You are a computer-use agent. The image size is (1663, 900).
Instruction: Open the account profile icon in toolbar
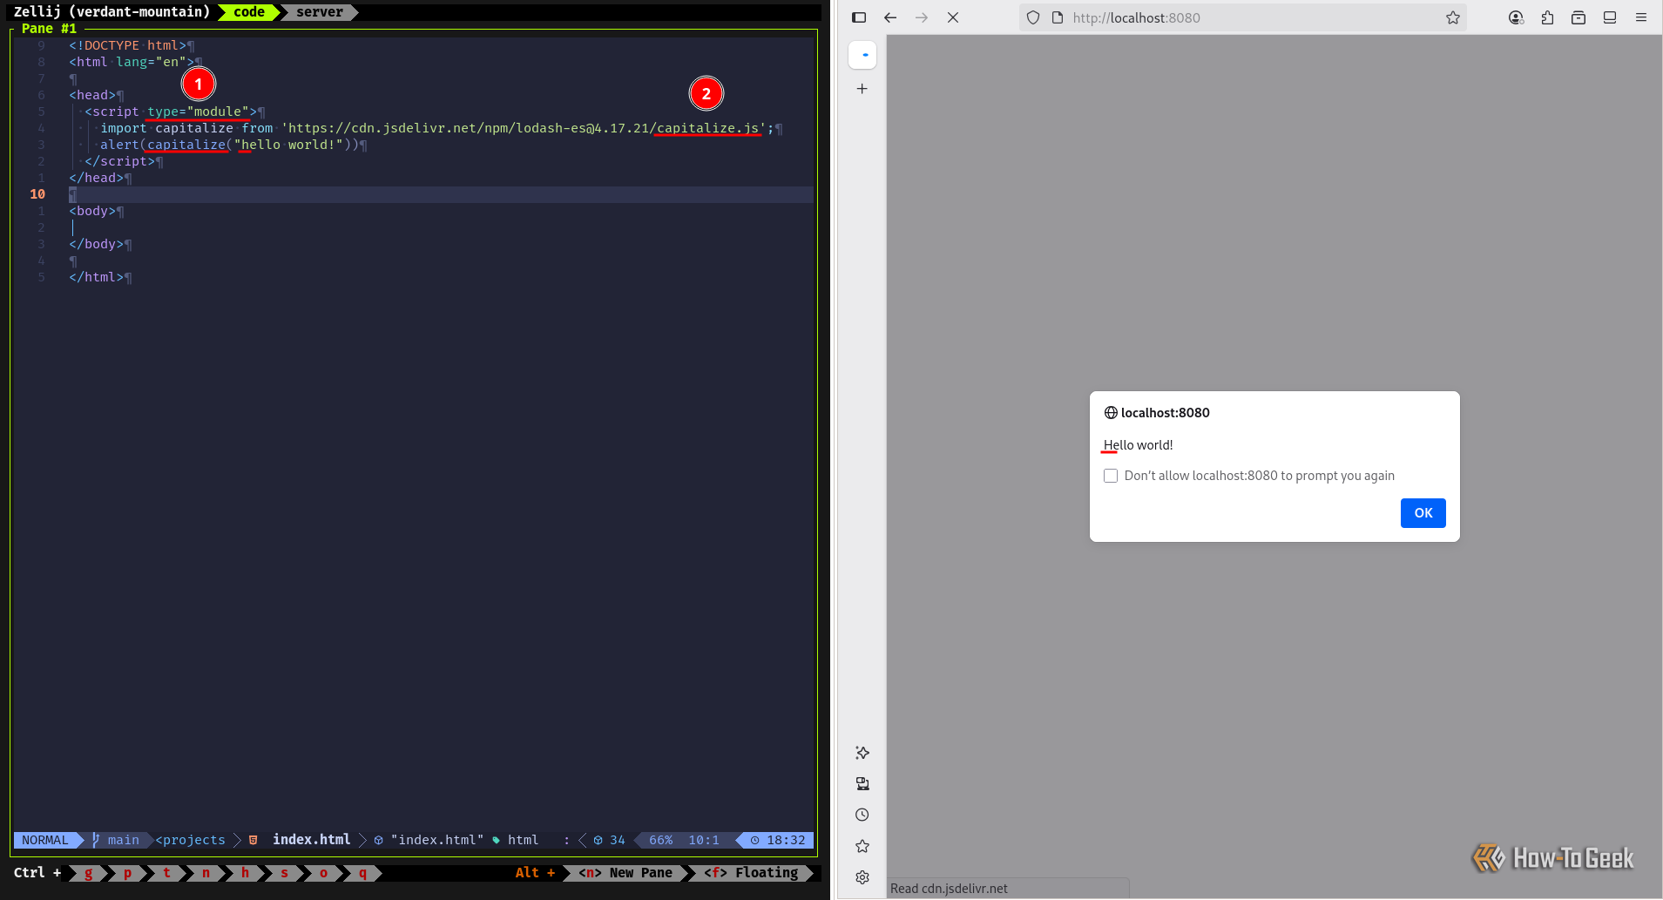pos(1516,17)
